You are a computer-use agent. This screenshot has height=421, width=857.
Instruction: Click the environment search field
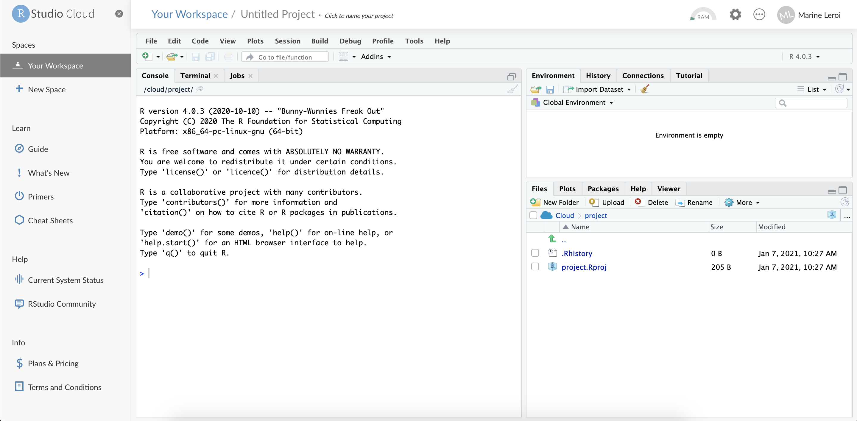click(811, 103)
